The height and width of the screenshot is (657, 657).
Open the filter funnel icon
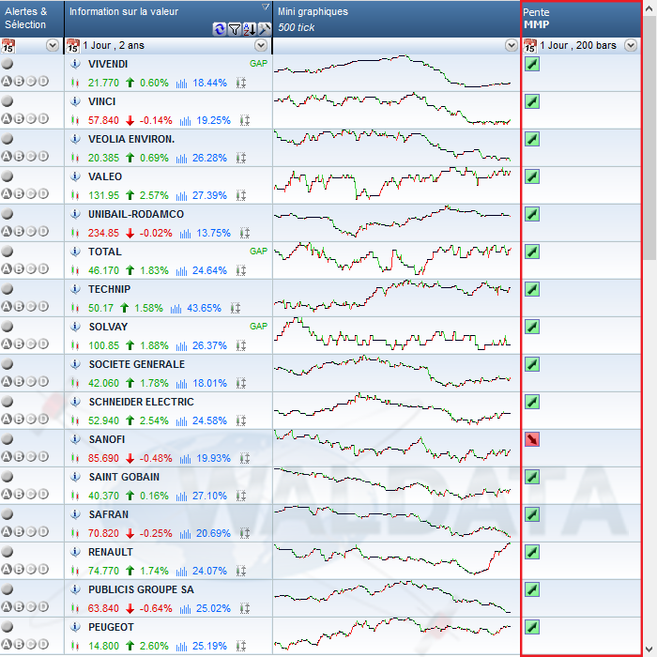[x=235, y=29]
